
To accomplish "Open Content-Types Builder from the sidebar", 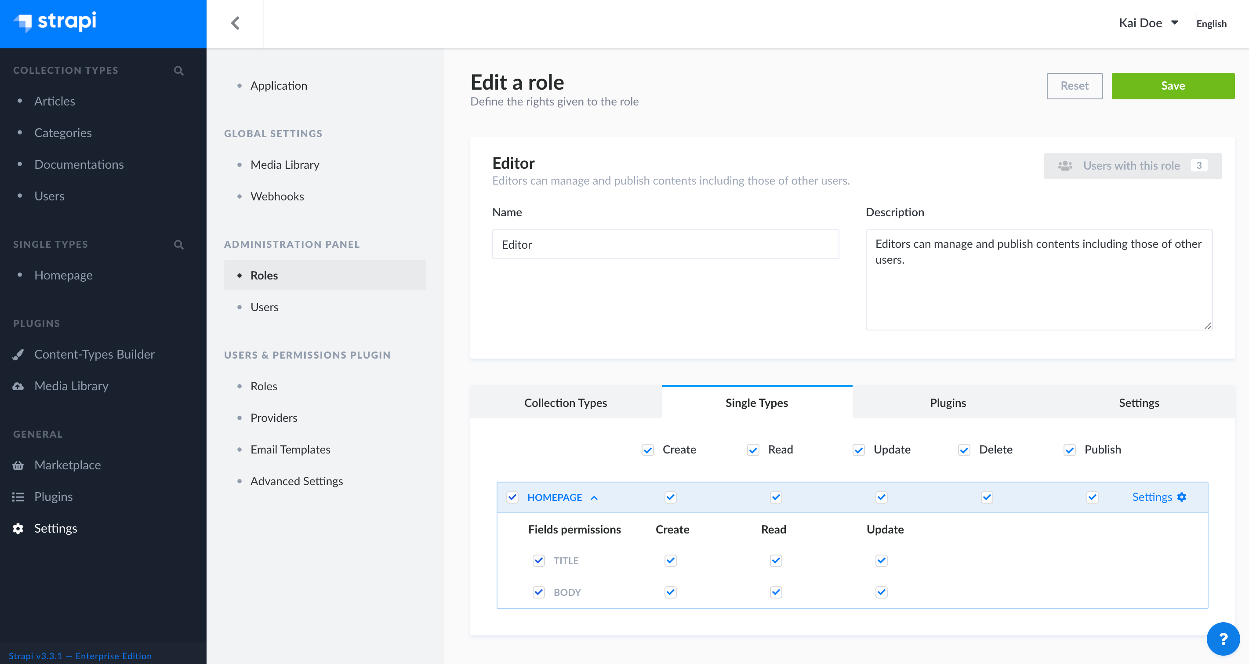I will click(94, 354).
